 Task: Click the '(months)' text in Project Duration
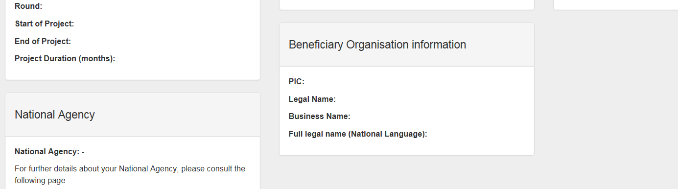click(x=96, y=58)
